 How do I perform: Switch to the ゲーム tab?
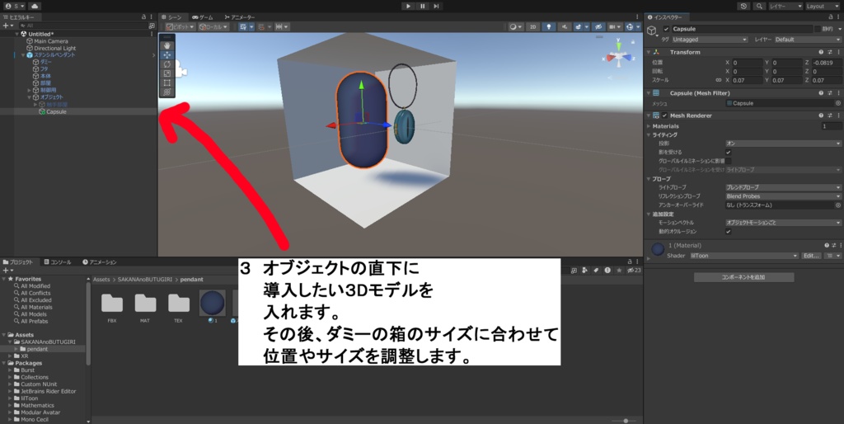pyautogui.click(x=202, y=17)
